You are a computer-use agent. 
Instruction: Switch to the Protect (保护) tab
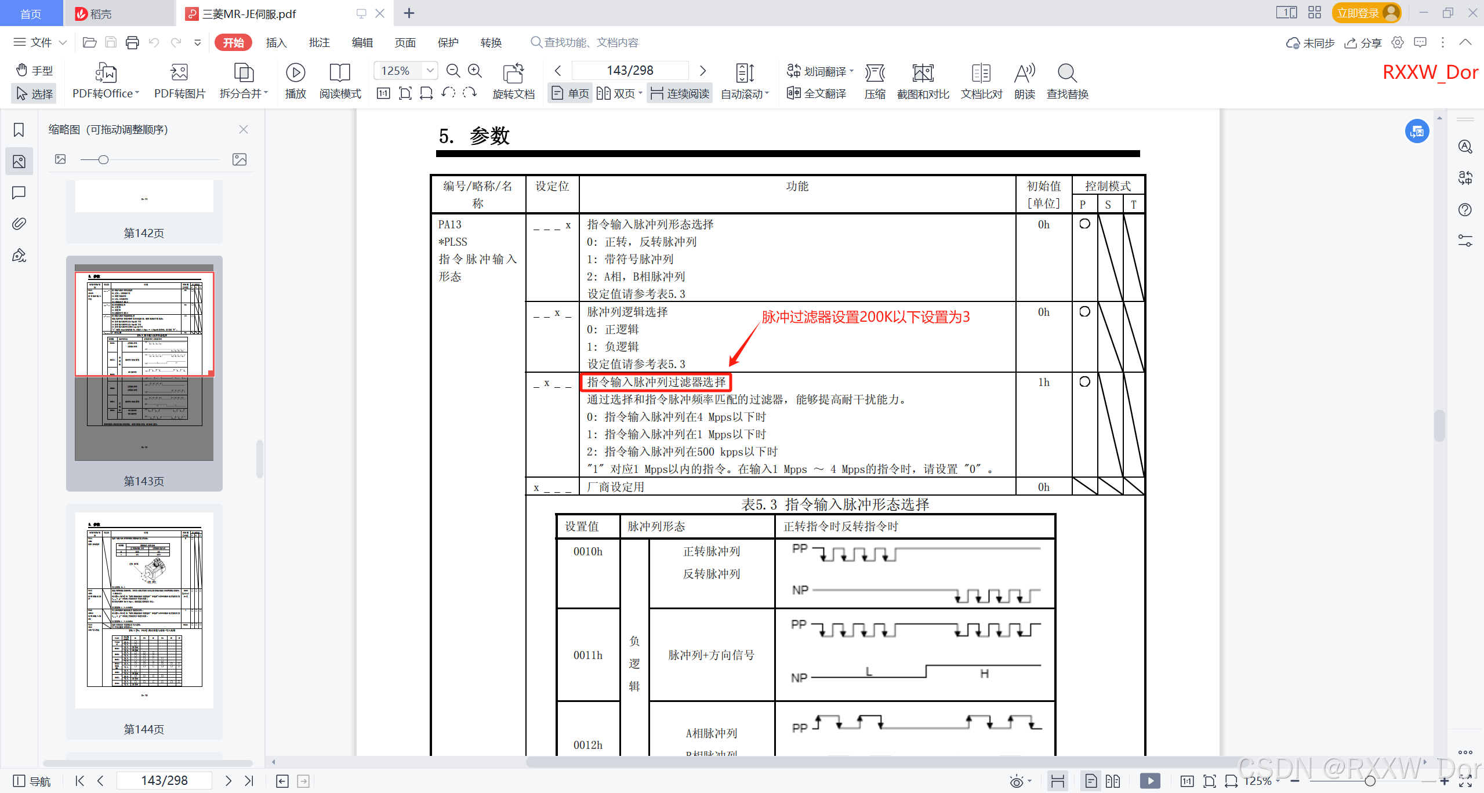[x=448, y=42]
